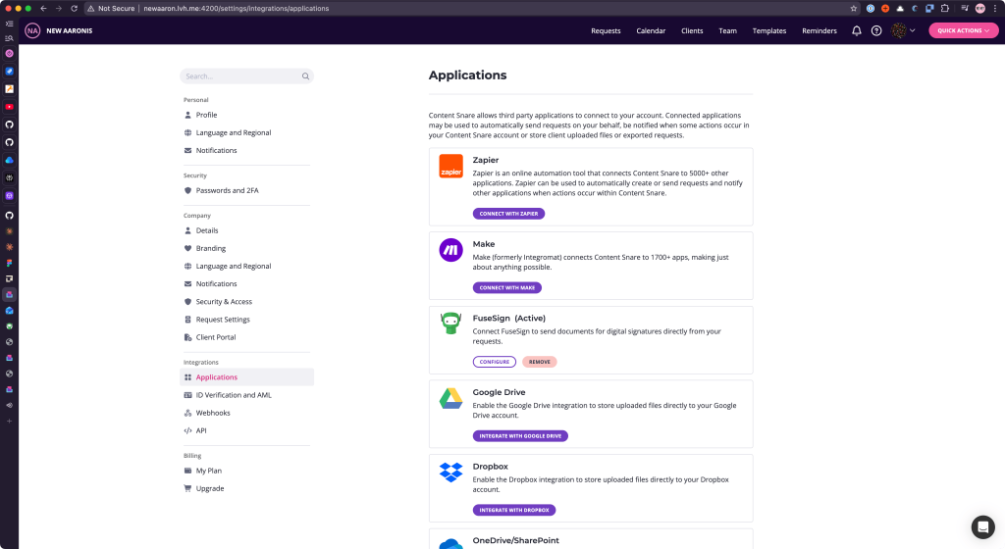Focus the settings Search field

[246, 76]
